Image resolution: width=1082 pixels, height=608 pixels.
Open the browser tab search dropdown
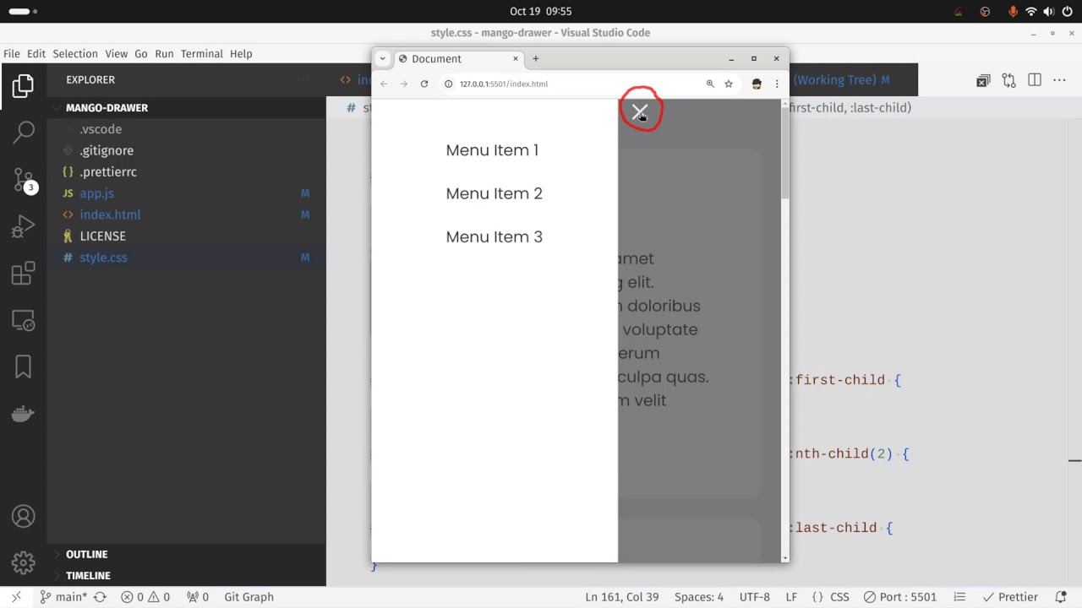click(x=382, y=58)
